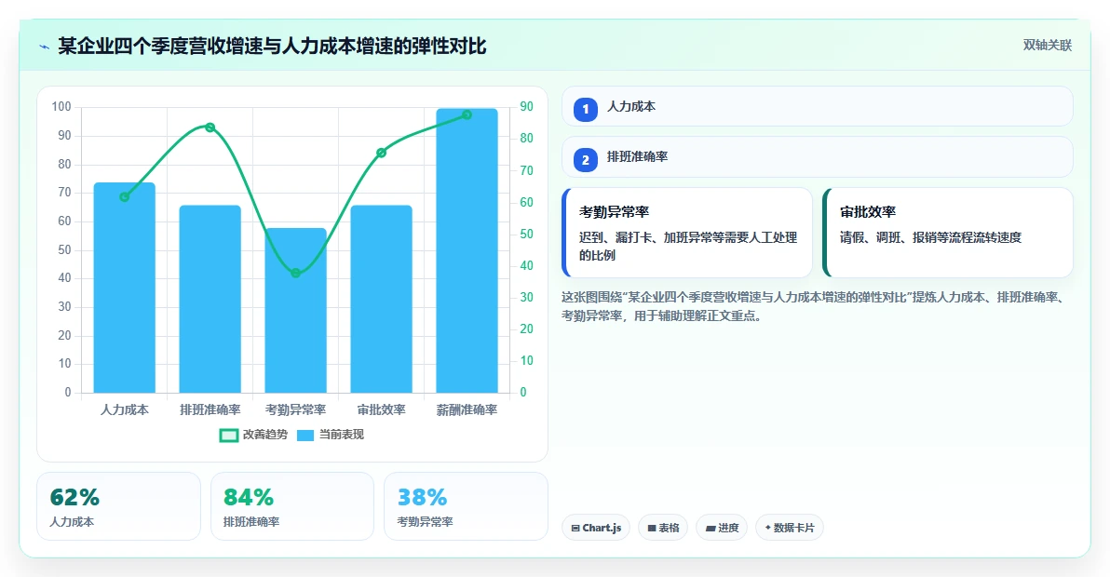1110x577 pixels.
Task: Click x-axis label 薪酬准确率
Action: (x=467, y=410)
